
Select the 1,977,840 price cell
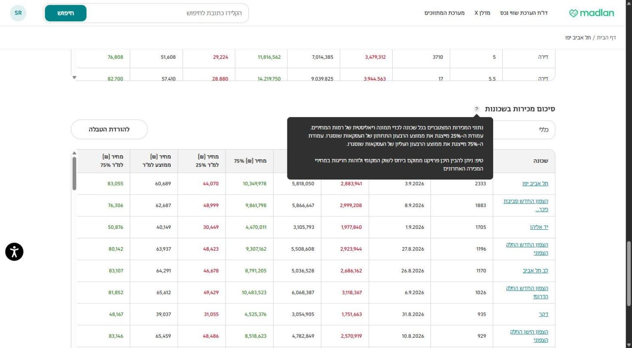(345, 227)
